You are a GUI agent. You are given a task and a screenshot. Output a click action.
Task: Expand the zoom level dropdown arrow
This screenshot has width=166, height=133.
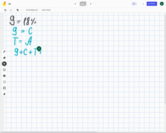point(21,10)
